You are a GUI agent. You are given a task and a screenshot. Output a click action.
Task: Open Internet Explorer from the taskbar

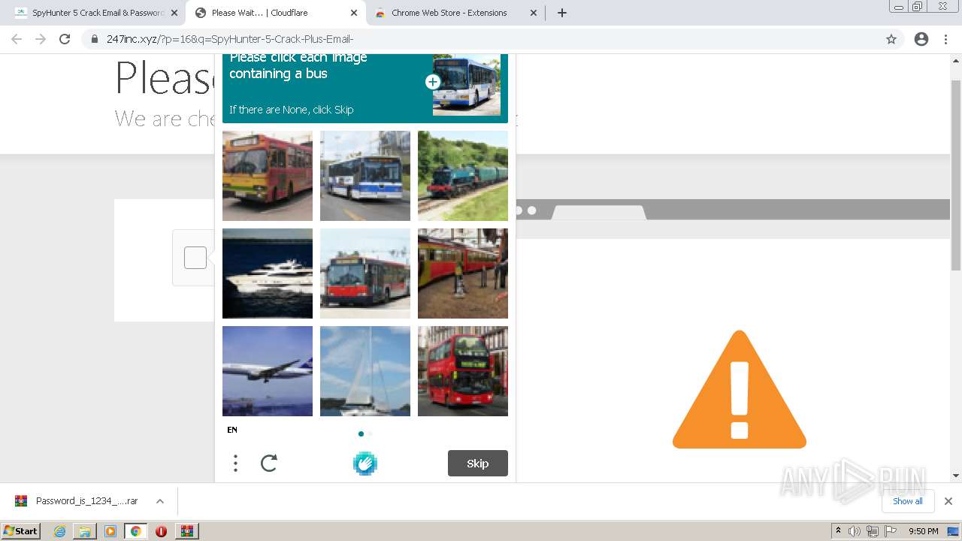click(x=59, y=531)
